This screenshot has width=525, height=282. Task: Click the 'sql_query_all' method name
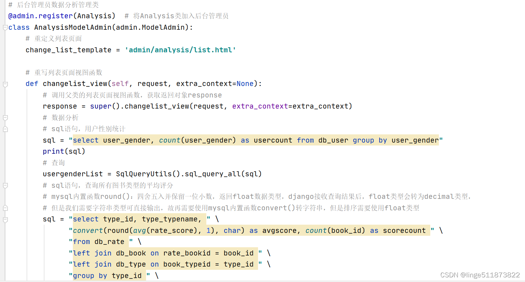tap(213, 174)
